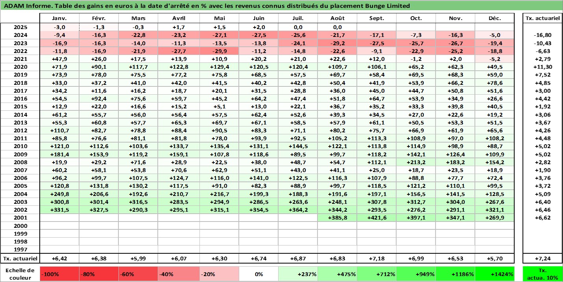Select the +1424% bright green swatch
The height and width of the screenshot is (282, 563).
pyautogui.click(x=495, y=274)
